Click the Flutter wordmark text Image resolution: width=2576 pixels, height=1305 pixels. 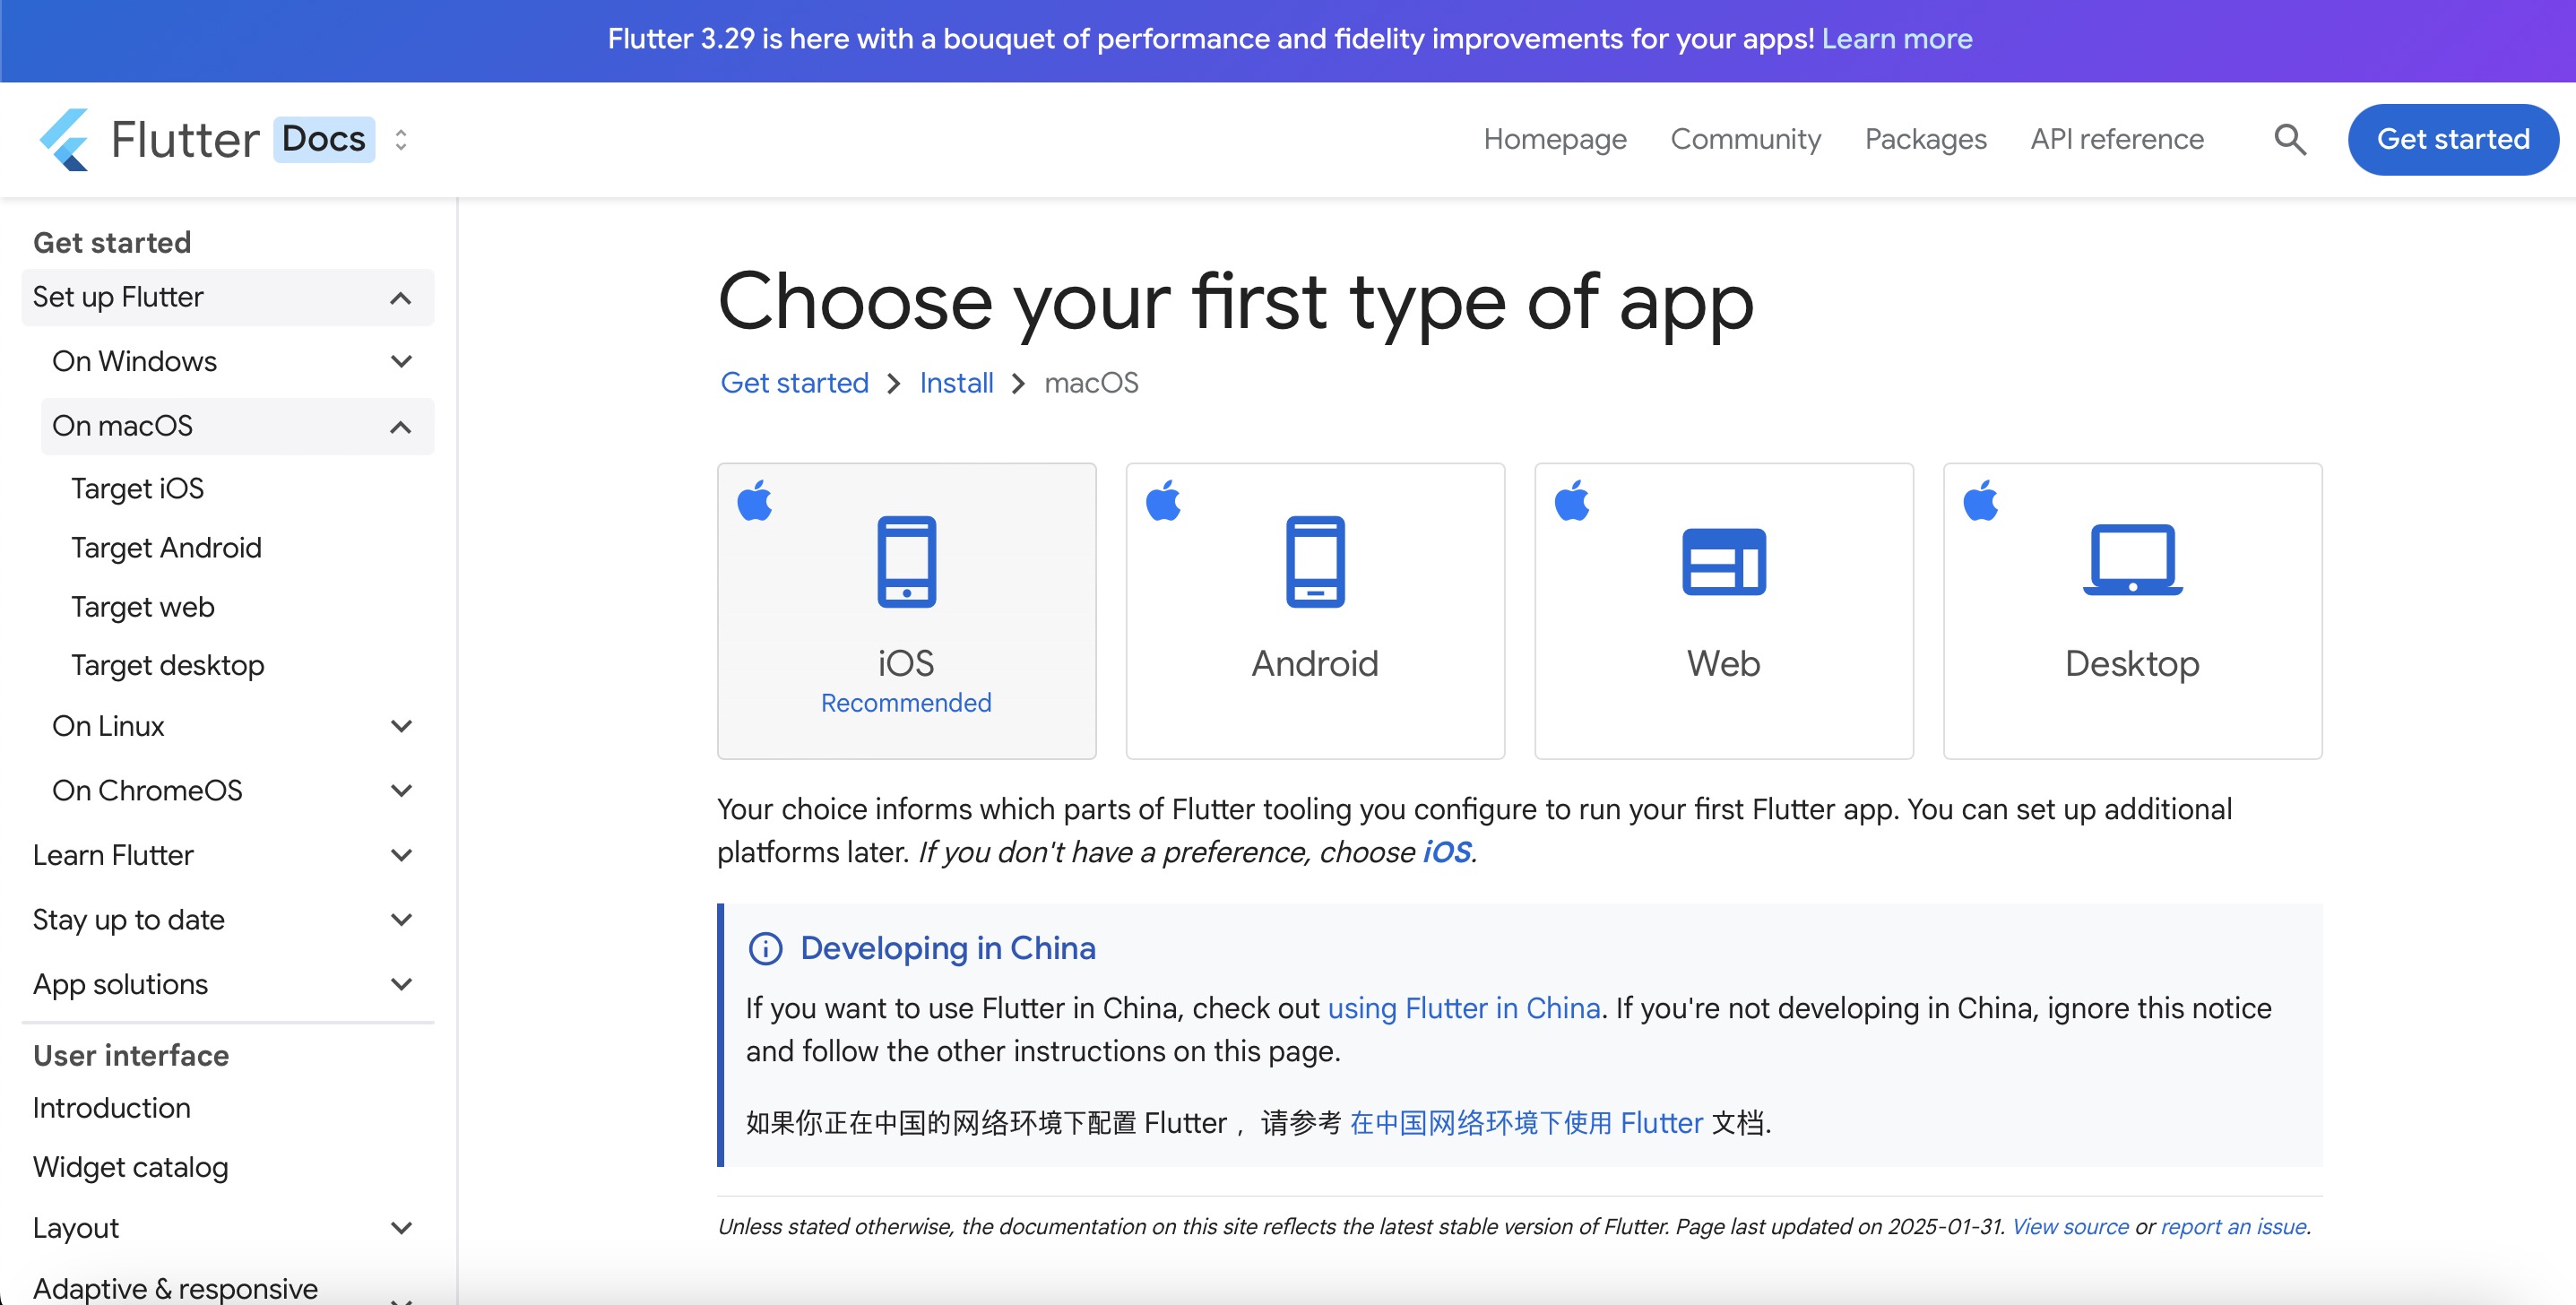(185, 139)
